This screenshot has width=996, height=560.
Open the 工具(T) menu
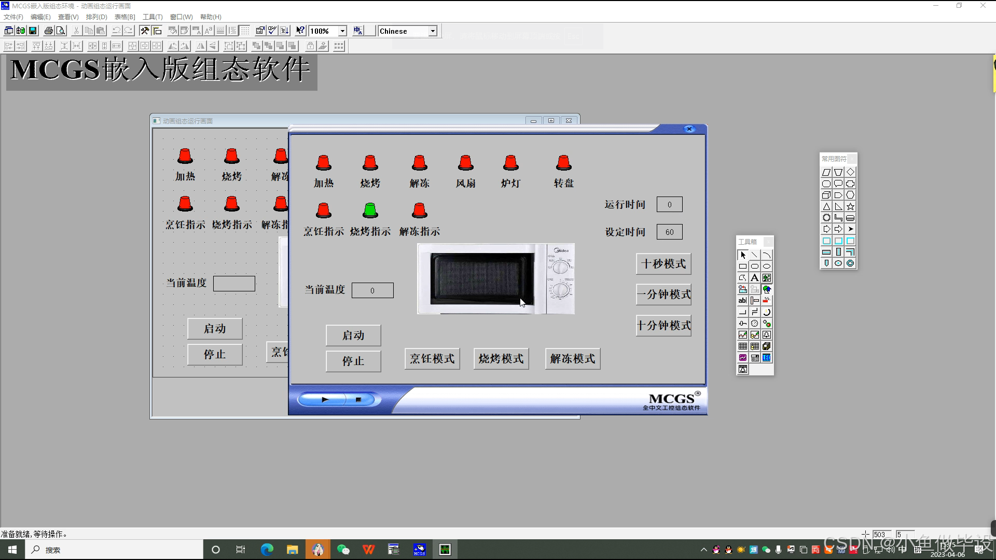coord(153,17)
